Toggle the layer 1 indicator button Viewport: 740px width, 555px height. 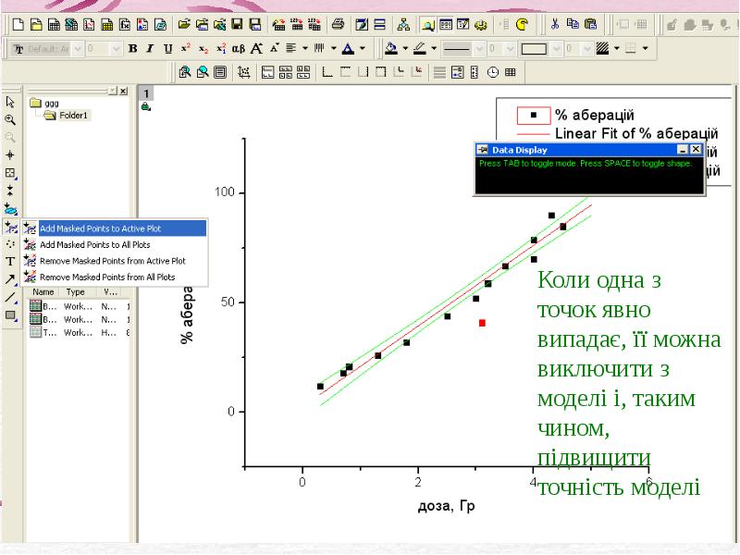[x=147, y=93]
